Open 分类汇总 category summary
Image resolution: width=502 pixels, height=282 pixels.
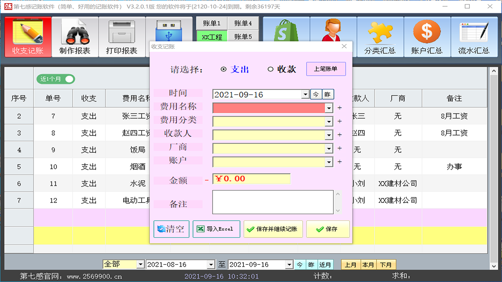380,36
